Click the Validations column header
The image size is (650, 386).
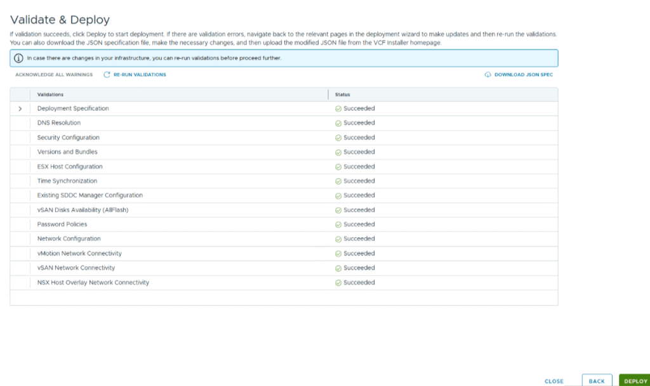pyautogui.click(x=50, y=94)
